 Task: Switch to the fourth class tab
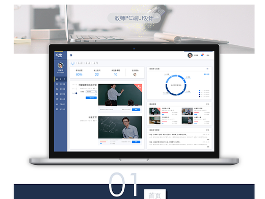[96, 63]
